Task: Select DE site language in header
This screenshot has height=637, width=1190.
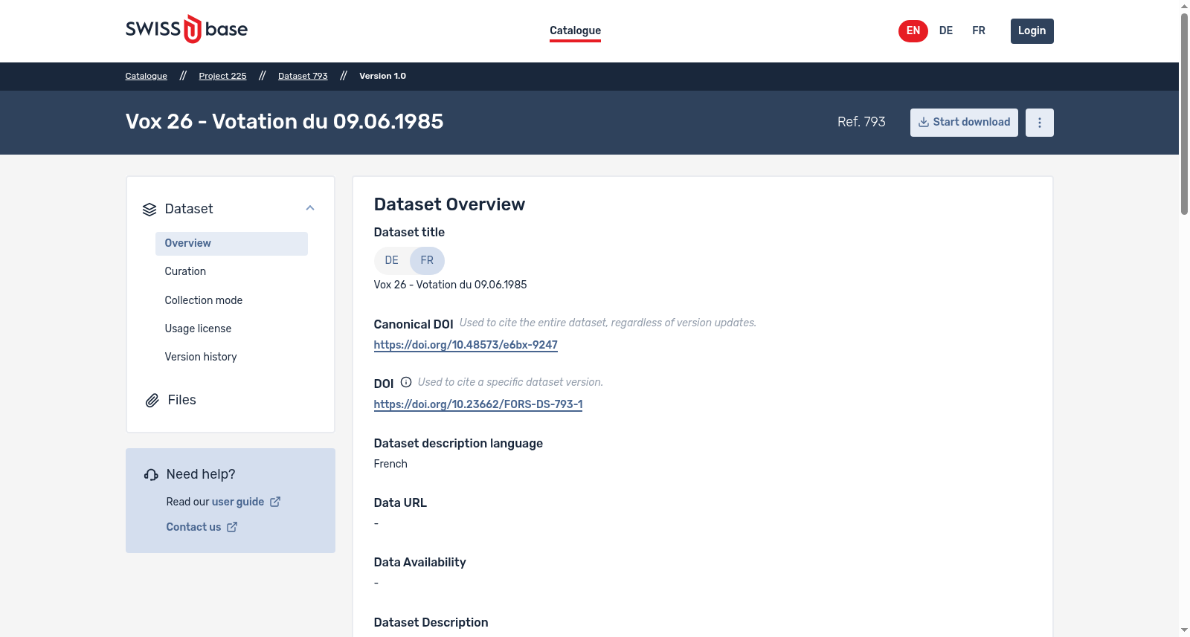Action: point(946,31)
